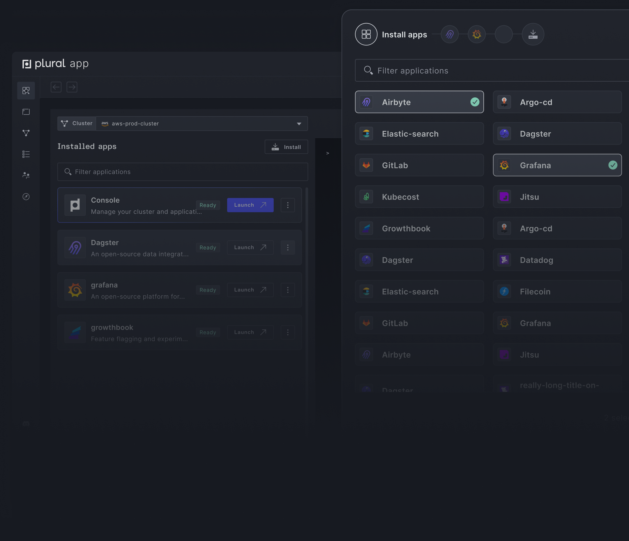Click the Kubecost icon in app catalog

[x=366, y=196]
